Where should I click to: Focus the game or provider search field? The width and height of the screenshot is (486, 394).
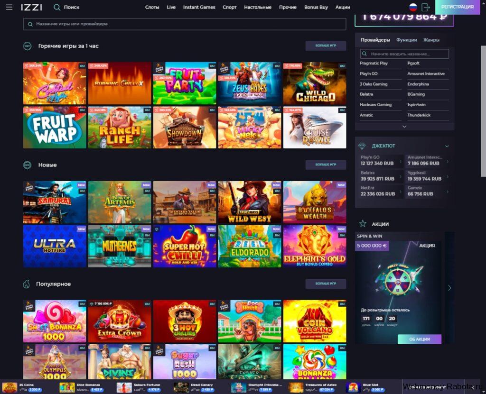(185, 24)
